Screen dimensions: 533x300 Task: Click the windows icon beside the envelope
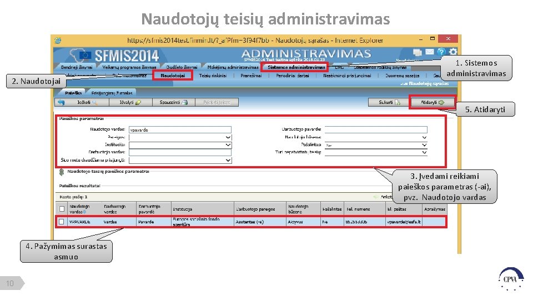click(418, 52)
